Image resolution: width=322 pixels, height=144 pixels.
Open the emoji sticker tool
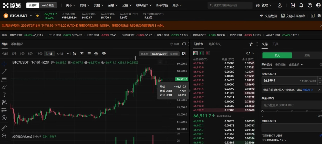tap(4, 118)
